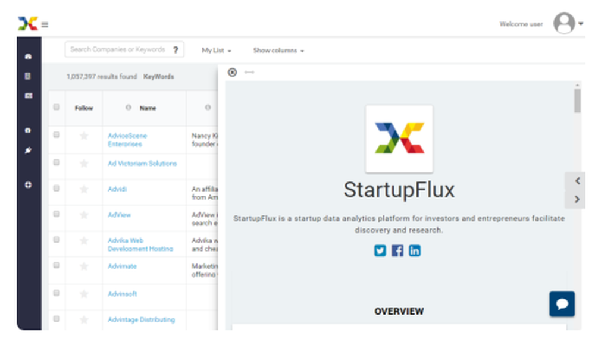Check the Advintage Distributing row checkbox

tap(57, 319)
